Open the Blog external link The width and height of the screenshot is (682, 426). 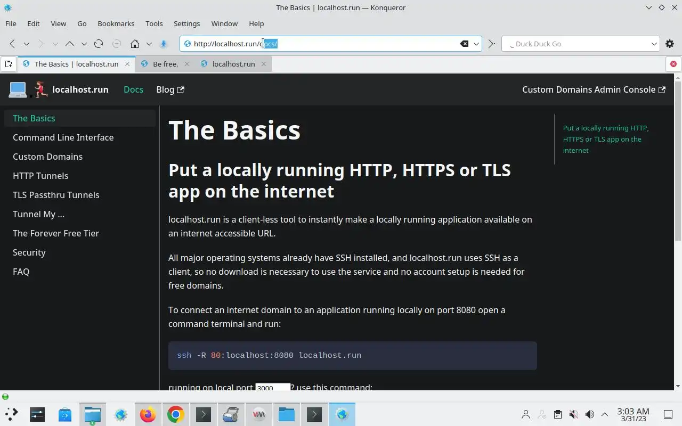pyautogui.click(x=170, y=89)
